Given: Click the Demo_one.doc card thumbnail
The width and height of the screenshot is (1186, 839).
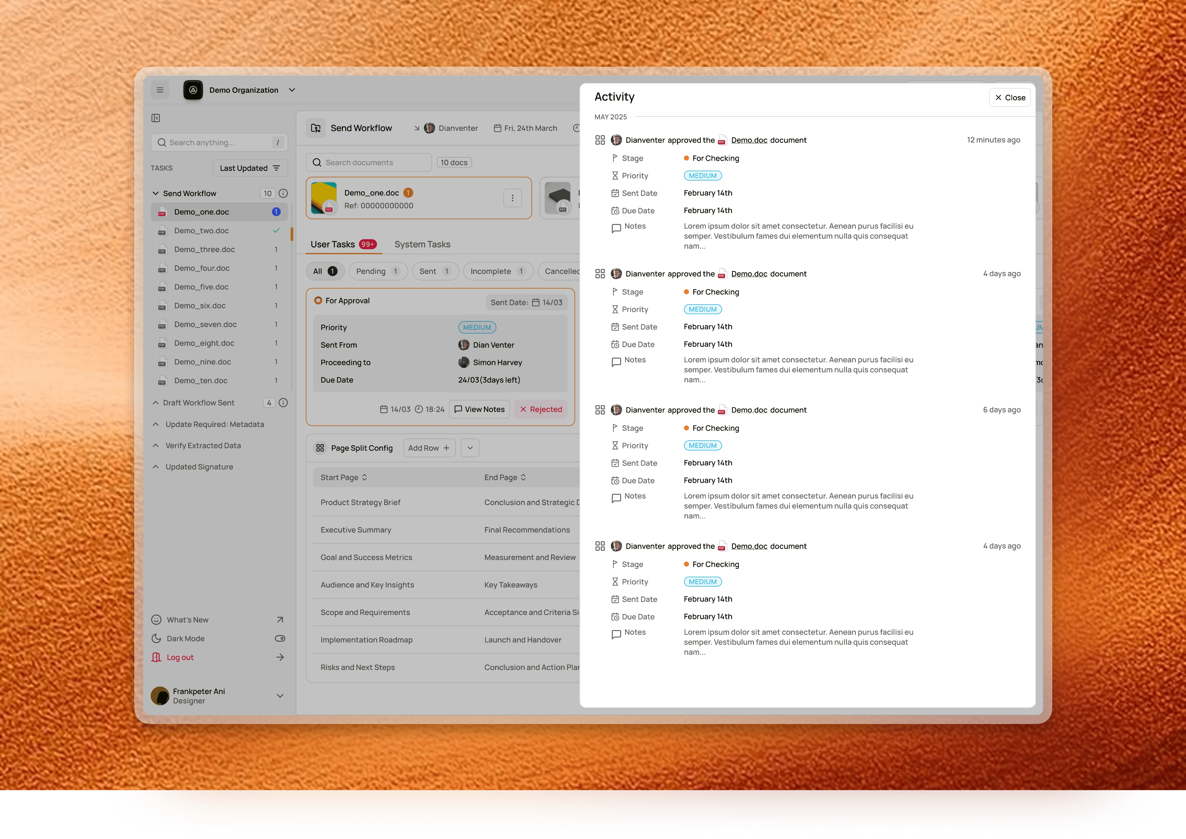Looking at the screenshot, I should 324,198.
